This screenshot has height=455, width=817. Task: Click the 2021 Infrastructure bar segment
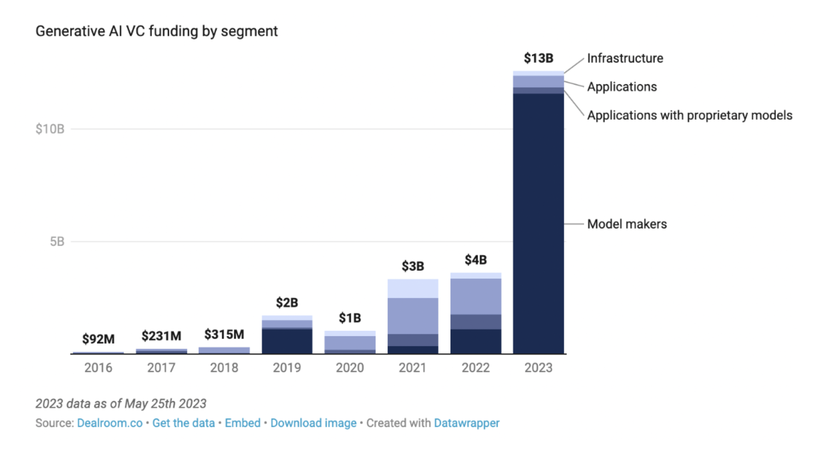(412, 288)
